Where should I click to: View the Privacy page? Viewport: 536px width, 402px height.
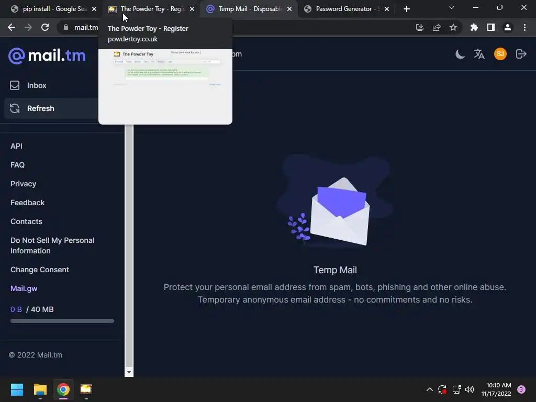[x=23, y=184]
